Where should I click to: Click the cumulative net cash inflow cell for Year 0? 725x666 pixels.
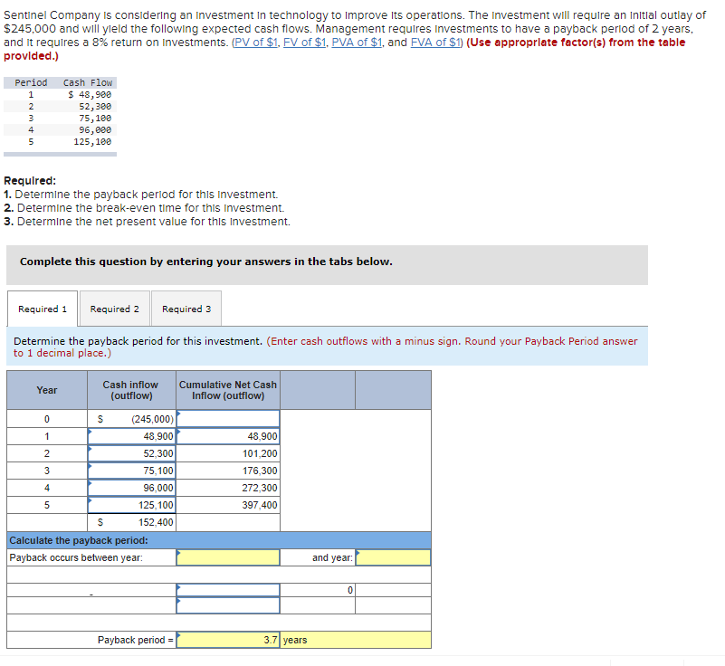[228, 418]
